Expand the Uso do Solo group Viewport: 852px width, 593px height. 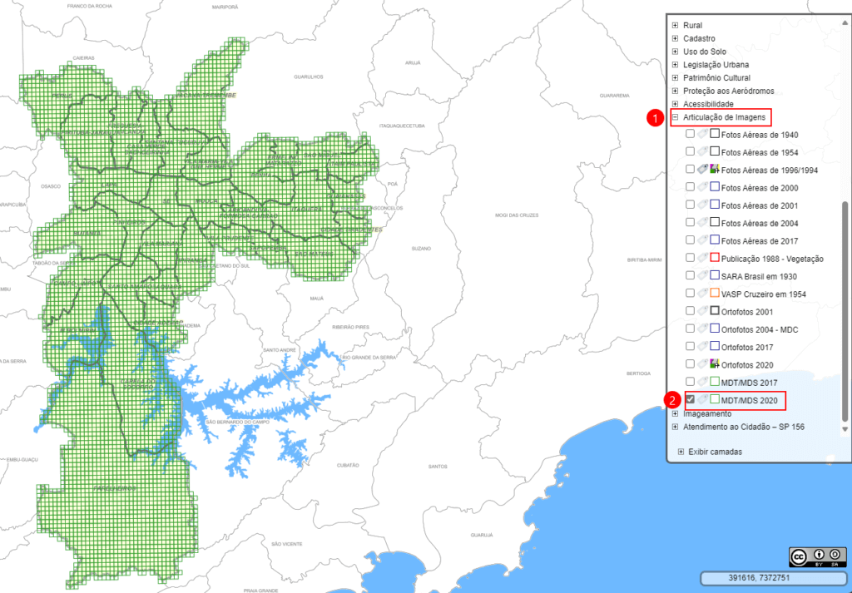676,52
